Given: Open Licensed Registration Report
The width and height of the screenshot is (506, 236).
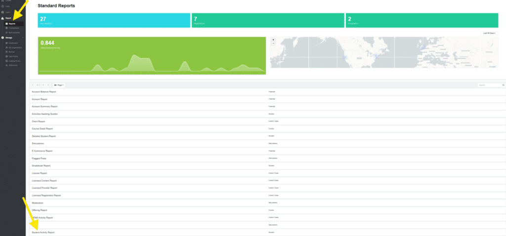Looking at the screenshot, I should [267, 196].
